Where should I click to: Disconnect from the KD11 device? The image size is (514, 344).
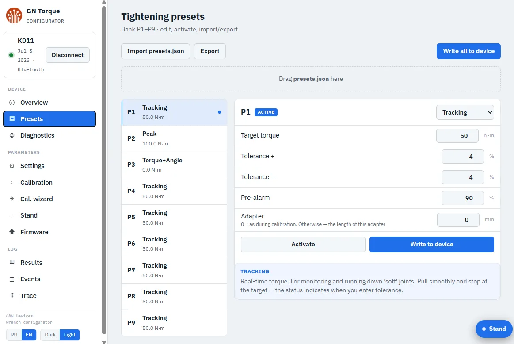click(x=68, y=55)
